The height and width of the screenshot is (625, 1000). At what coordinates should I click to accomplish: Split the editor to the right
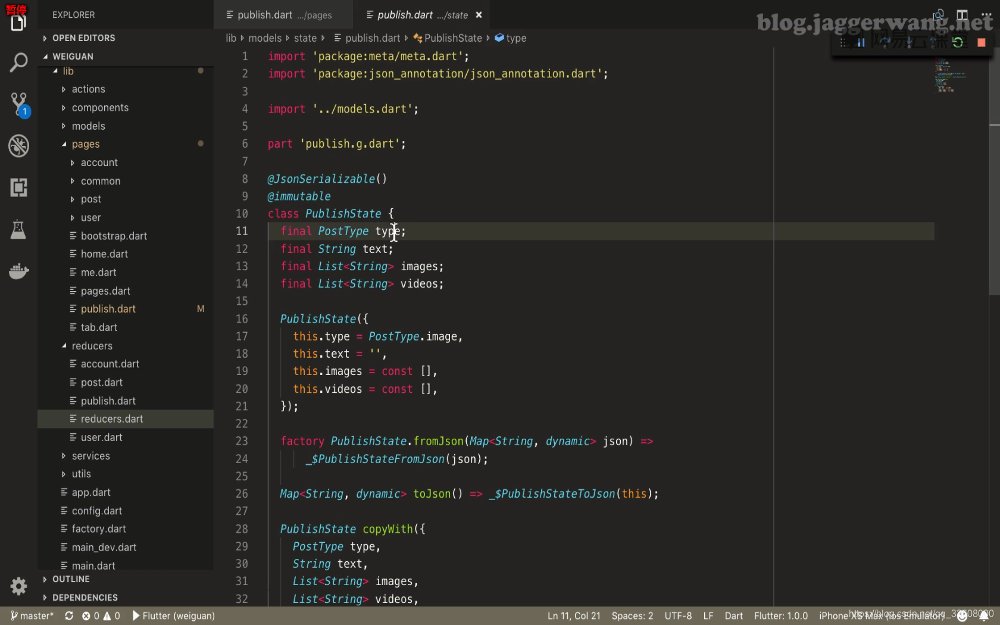click(962, 14)
